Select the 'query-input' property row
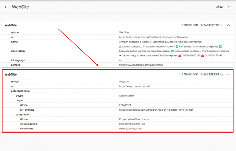236x151 pixels. tap(118, 114)
